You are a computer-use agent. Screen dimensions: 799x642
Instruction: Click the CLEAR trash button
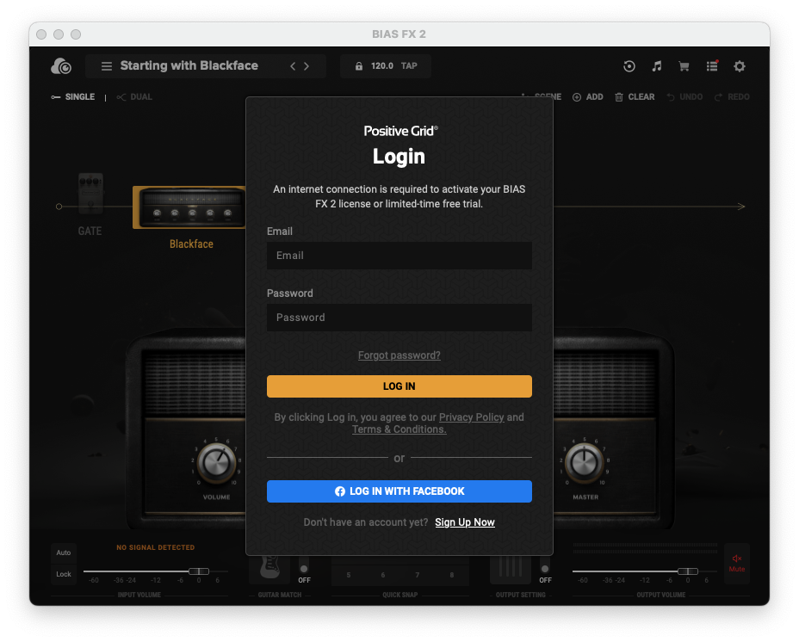click(x=635, y=96)
